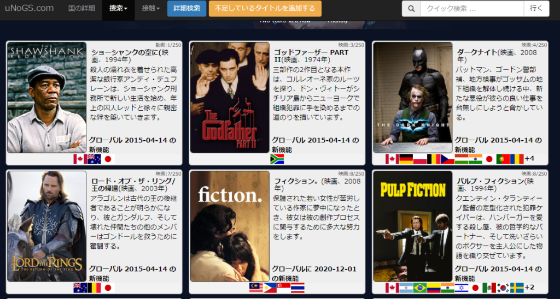The width and height of the screenshot is (560, 299).
Task: Click the Australia flag under Shawshank Redemption card
Action: click(x=94, y=159)
